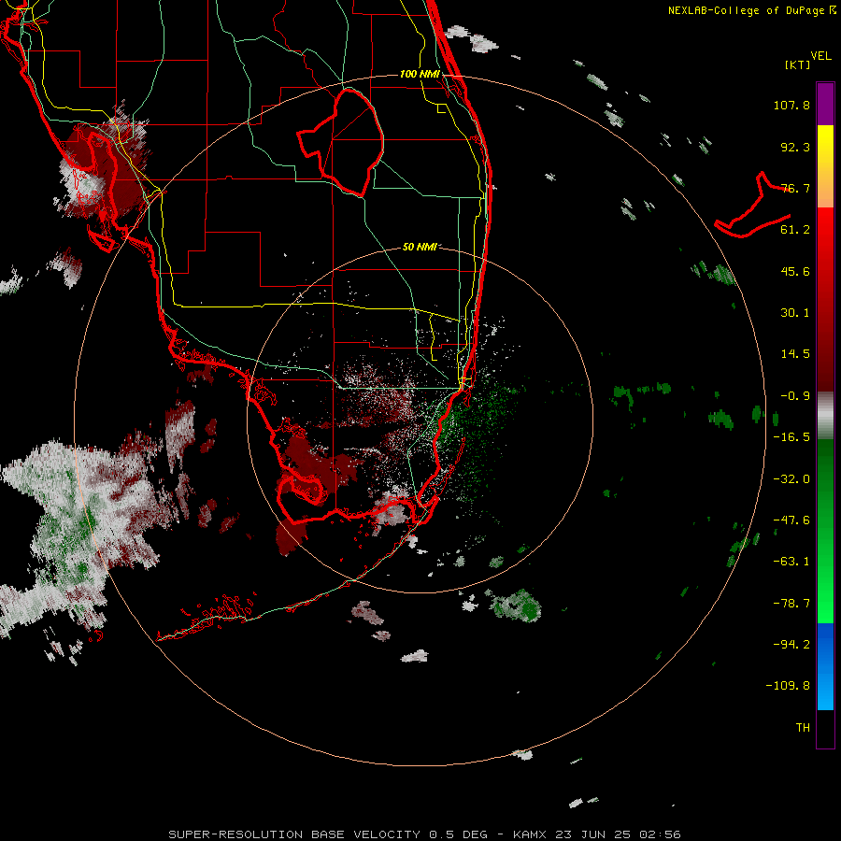The width and height of the screenshot is (841, 841).
Task: Select the -109.8 velocity scale label
Action: [788, 686]
